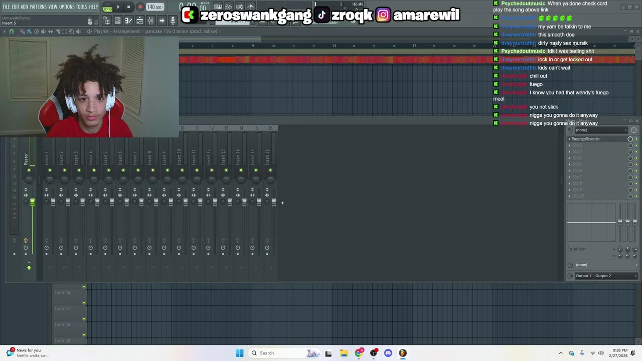Screen dimensions: 642x361
Task: Click the red Record button
Action: [x=140, y=7]
